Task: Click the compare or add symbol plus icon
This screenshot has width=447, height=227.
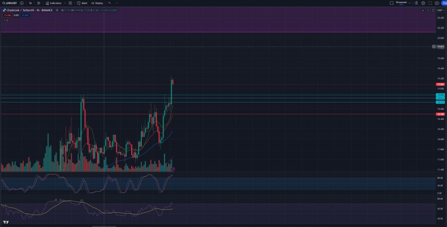Action: click(22, 3)
